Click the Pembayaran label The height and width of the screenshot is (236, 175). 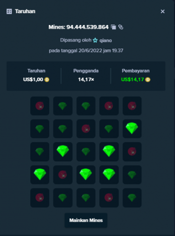[x=136, y=71]
